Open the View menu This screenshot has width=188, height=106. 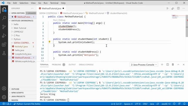click(x=33, y=3)
